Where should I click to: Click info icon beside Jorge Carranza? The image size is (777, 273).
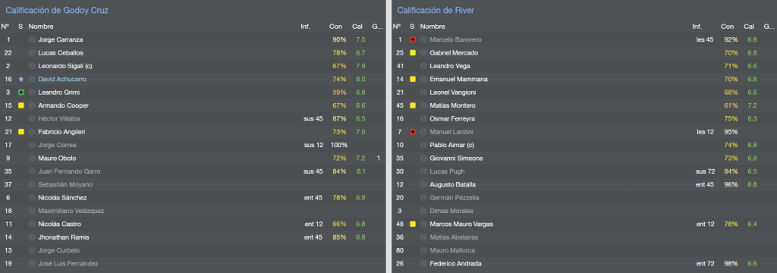(32, 39)
